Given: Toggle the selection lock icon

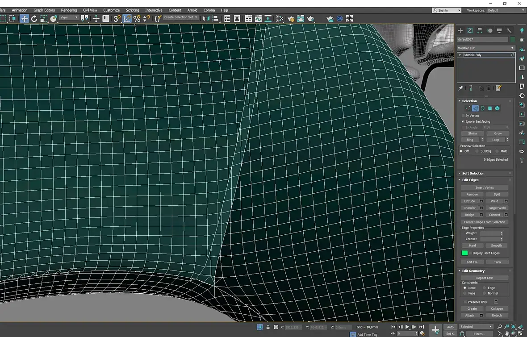Looking at the screenshot, I should click(x=268, y=327).
